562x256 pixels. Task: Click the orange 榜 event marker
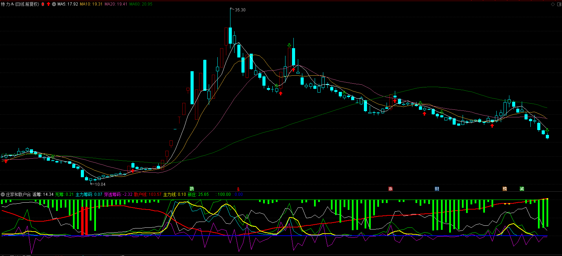[505, 189]
